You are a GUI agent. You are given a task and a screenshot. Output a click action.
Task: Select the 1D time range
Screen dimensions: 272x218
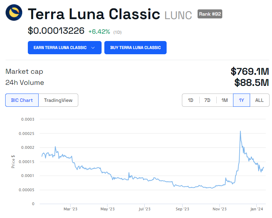[191, 100]
